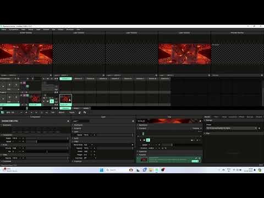Screen dimensions: 264x198
Task: Open the Layer panel options icon beside Layer 1
Action: [133, 121]
